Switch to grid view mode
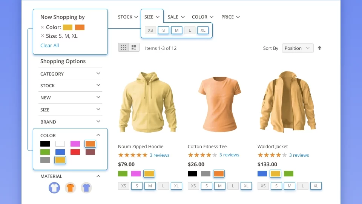This screenshot has width=362, height=204. [x=123, y=48]
